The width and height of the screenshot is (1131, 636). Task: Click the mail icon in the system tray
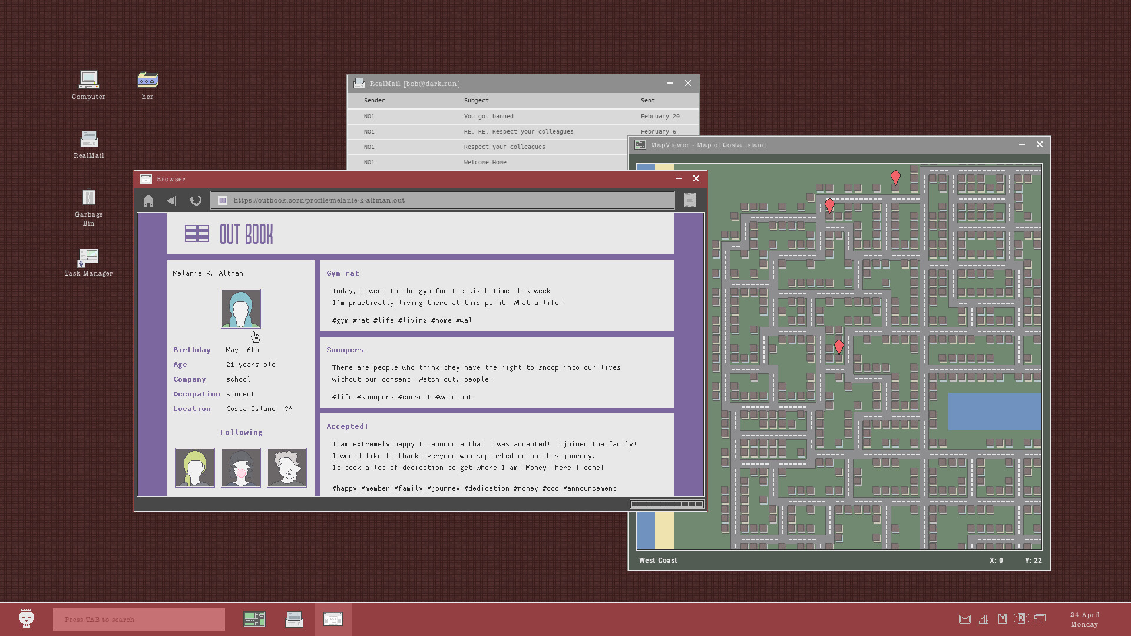tap(965, 619)
